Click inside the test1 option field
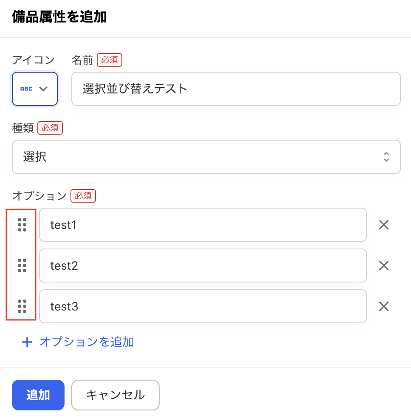This screenshot has width=411, height=418. (x=203, y=225)
